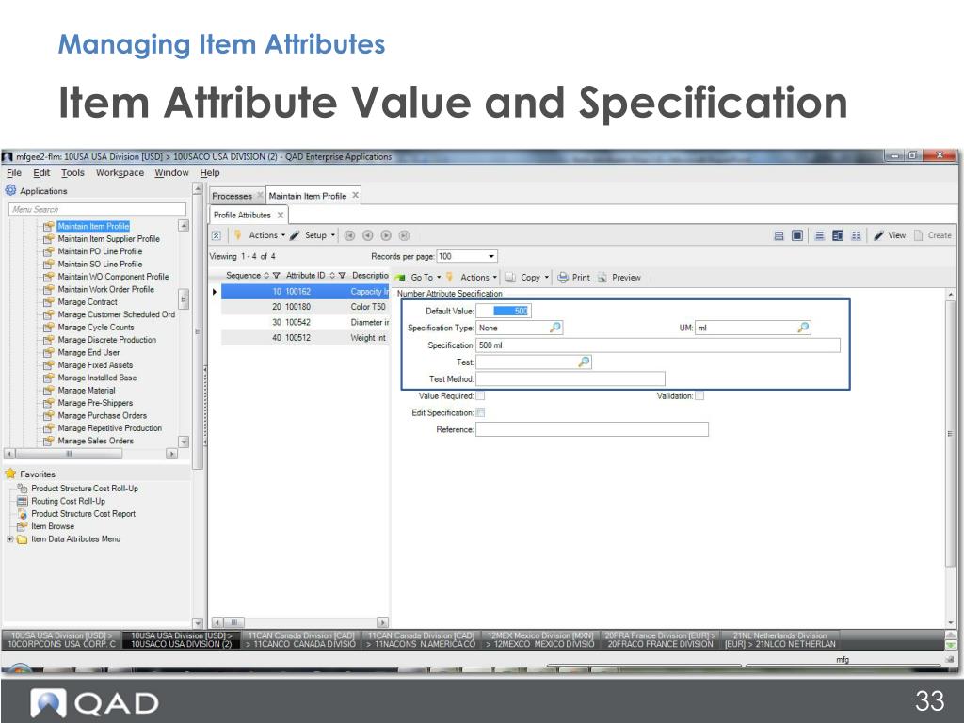Switch to single pane layout icon
The image size is (964, 723).
(x=797, y=235)
